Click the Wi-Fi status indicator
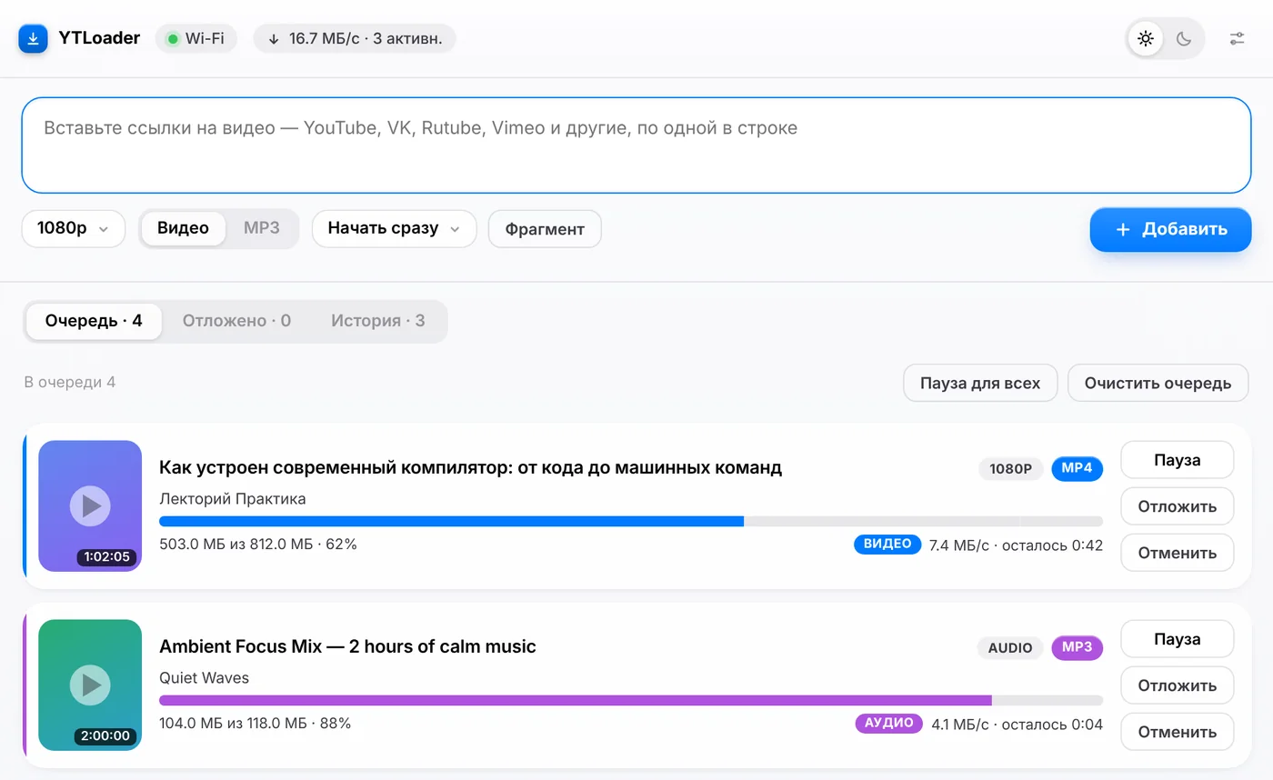Screen dimensions: 1273x780 (x=195, y=38)
